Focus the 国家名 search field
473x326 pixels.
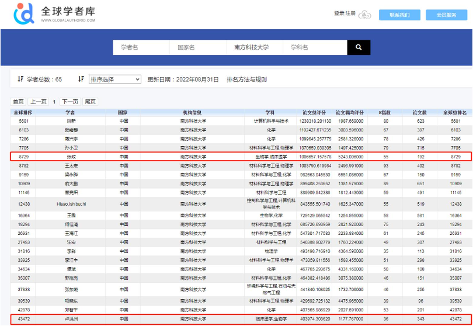click(197, 47)
